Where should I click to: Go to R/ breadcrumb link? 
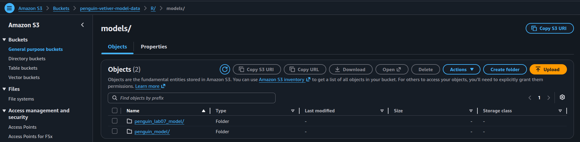[153, 8]
